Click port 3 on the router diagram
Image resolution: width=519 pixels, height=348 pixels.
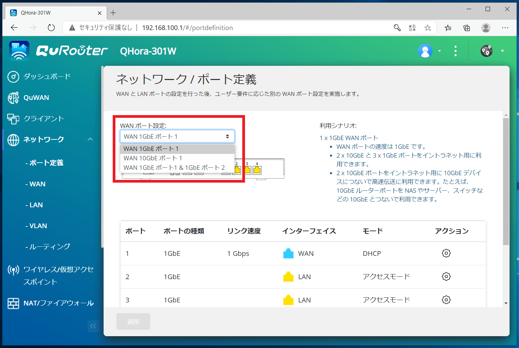coord(247,169)
